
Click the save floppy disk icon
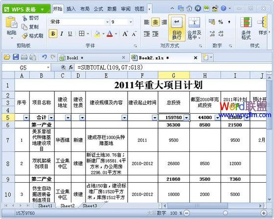tap(16, 57)
